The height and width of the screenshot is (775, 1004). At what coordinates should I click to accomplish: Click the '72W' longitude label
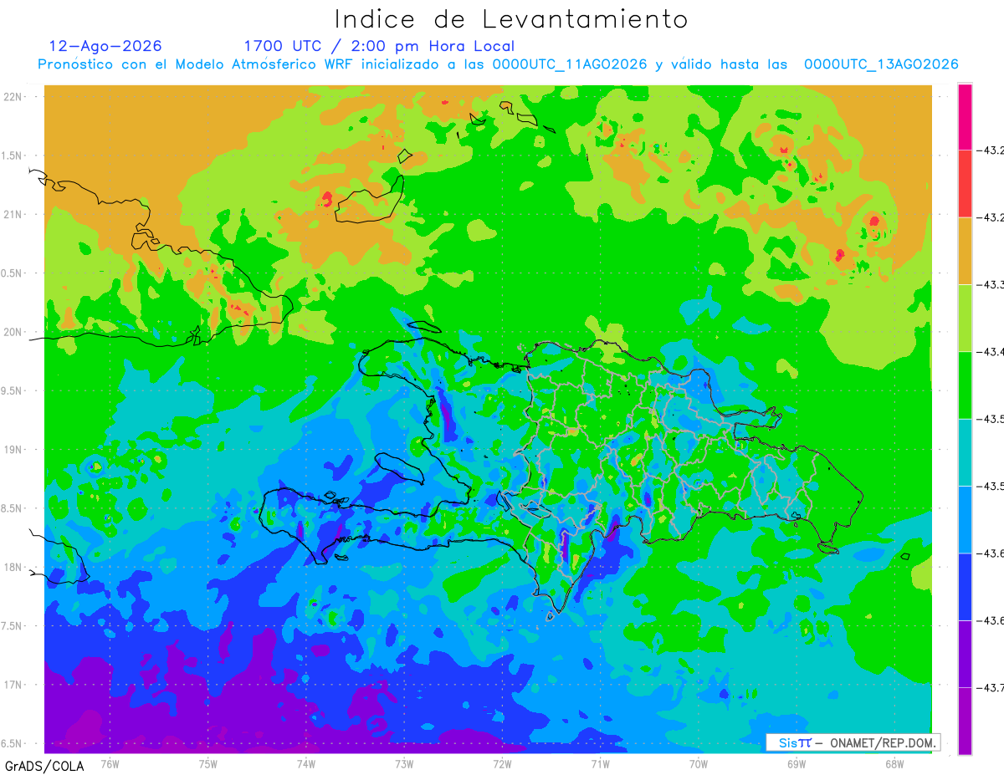coord(502,763)
